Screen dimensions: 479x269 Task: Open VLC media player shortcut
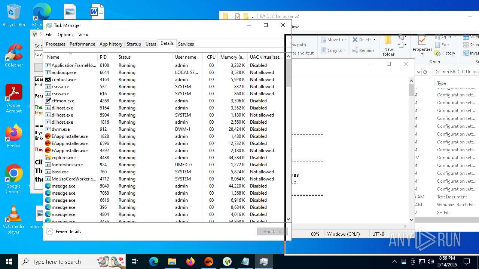coord(13,220)
